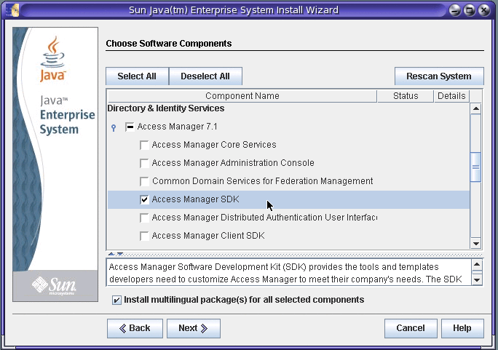Check Access Manager Administration Console
498x350 pixels.
coord(144,163)
